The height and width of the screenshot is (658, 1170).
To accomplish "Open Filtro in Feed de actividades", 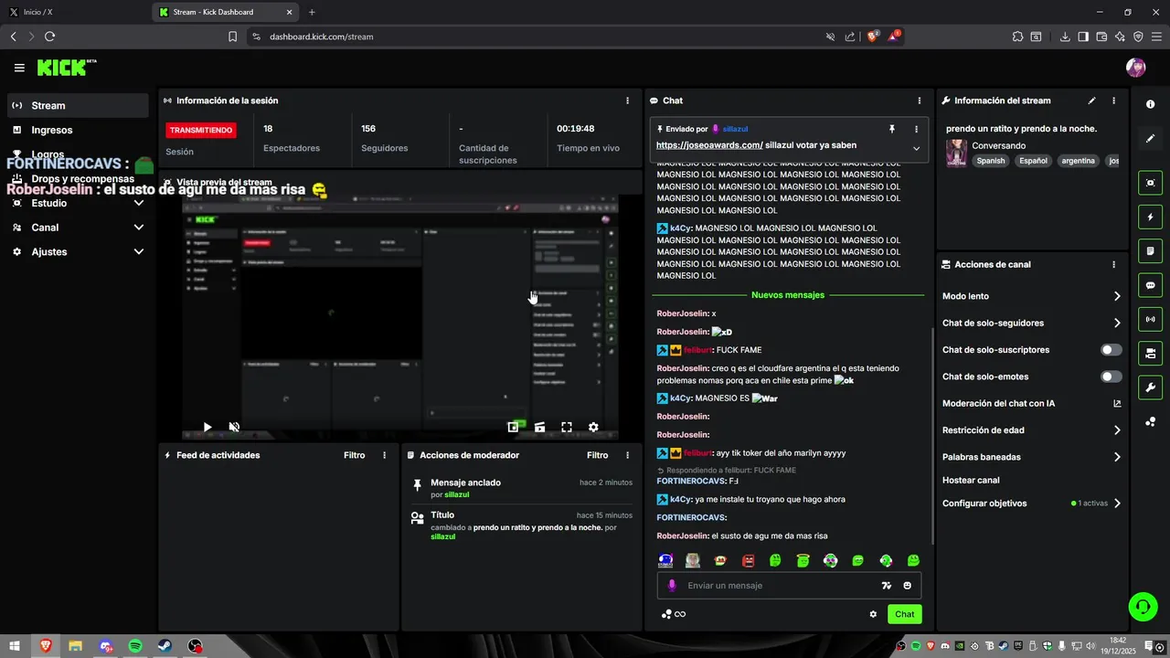I will (354, 455).
